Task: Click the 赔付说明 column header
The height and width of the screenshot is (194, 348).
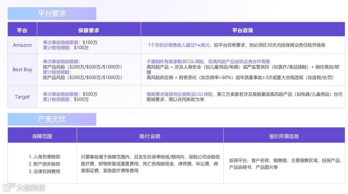Action: 150,136
